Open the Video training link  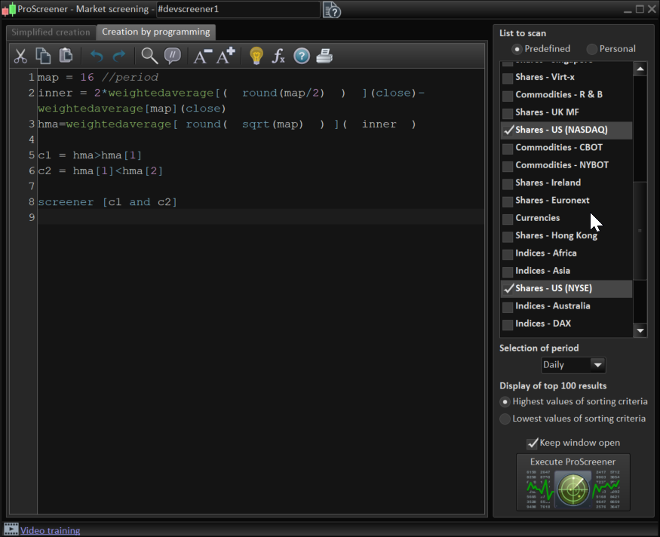[x=50, y=530]
